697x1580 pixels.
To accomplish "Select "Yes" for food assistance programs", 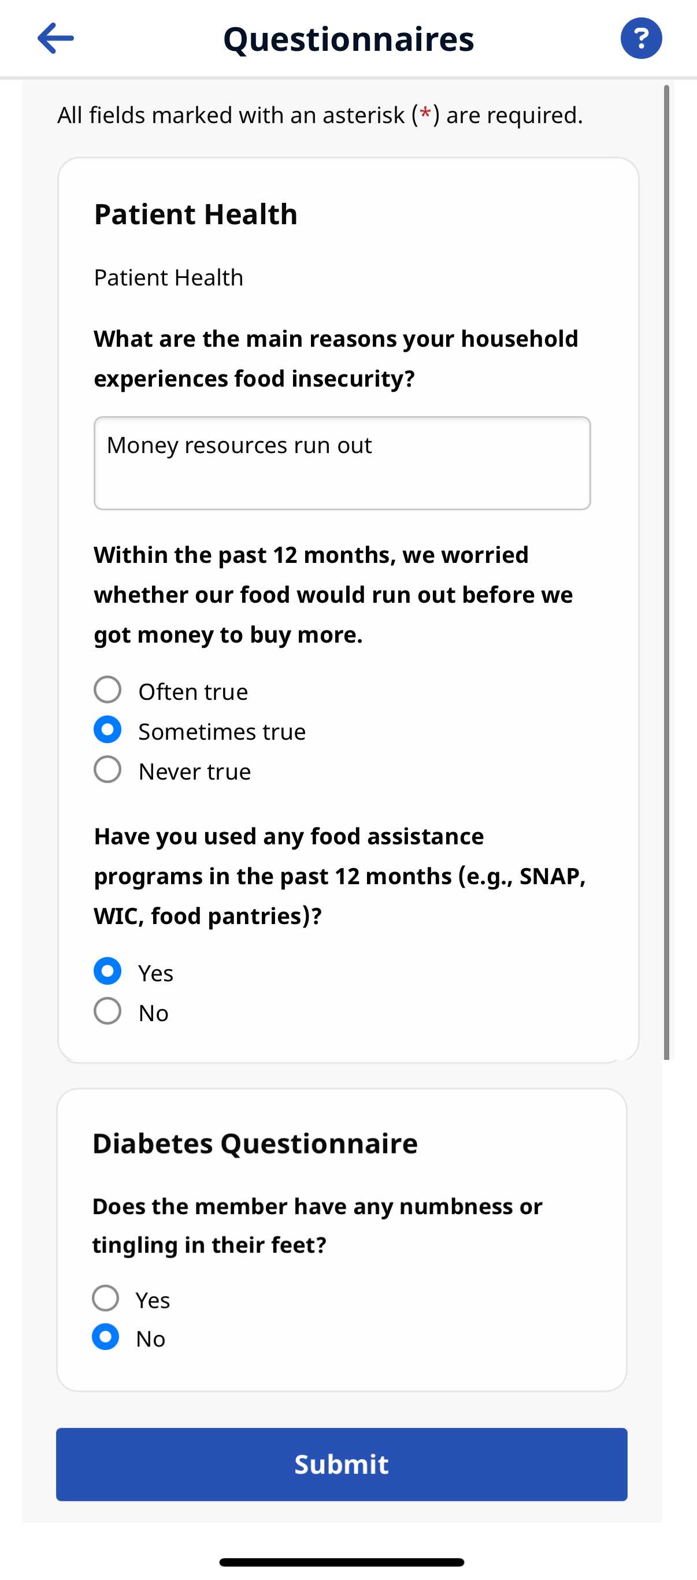I will pyautogui.click(x=107, y=971).
